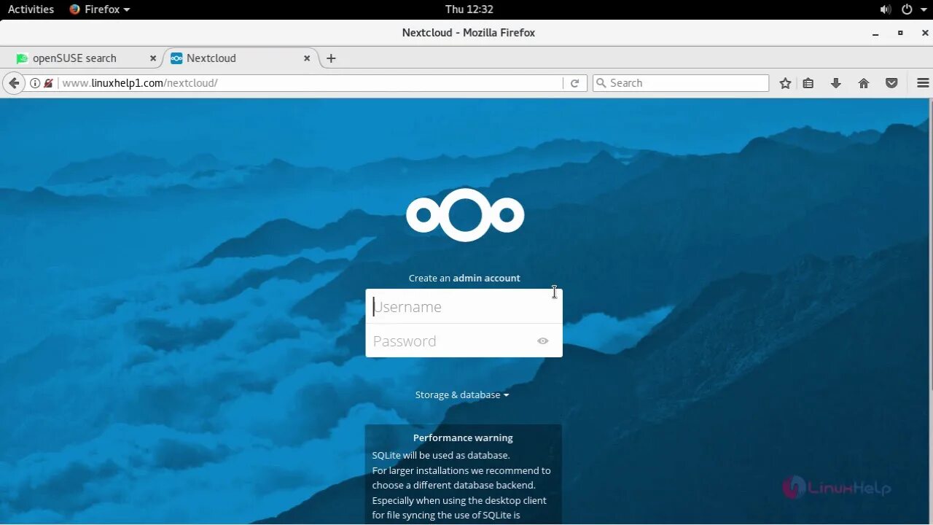Click 'SQLite will be used as database.' text
933x525 pixels.
[x=441, y=455]
